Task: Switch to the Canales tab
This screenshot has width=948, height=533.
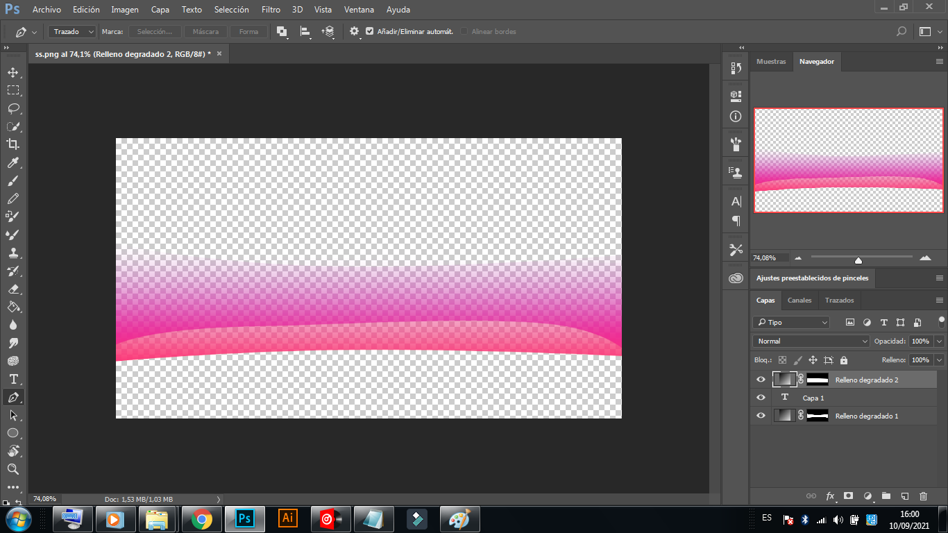Action: [x=799, y=301]
